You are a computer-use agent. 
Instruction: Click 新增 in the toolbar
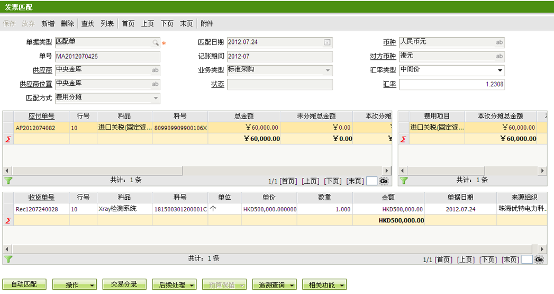pyautogui.click(x=48, y=23)
